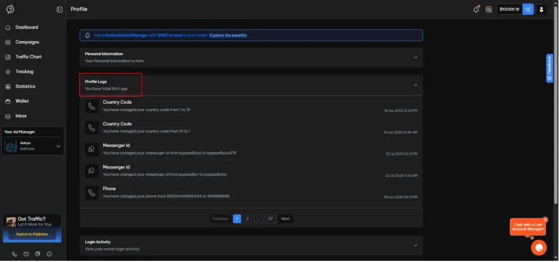
Task: Click the bell icon in the promo banner
Action: click(88, 35)
